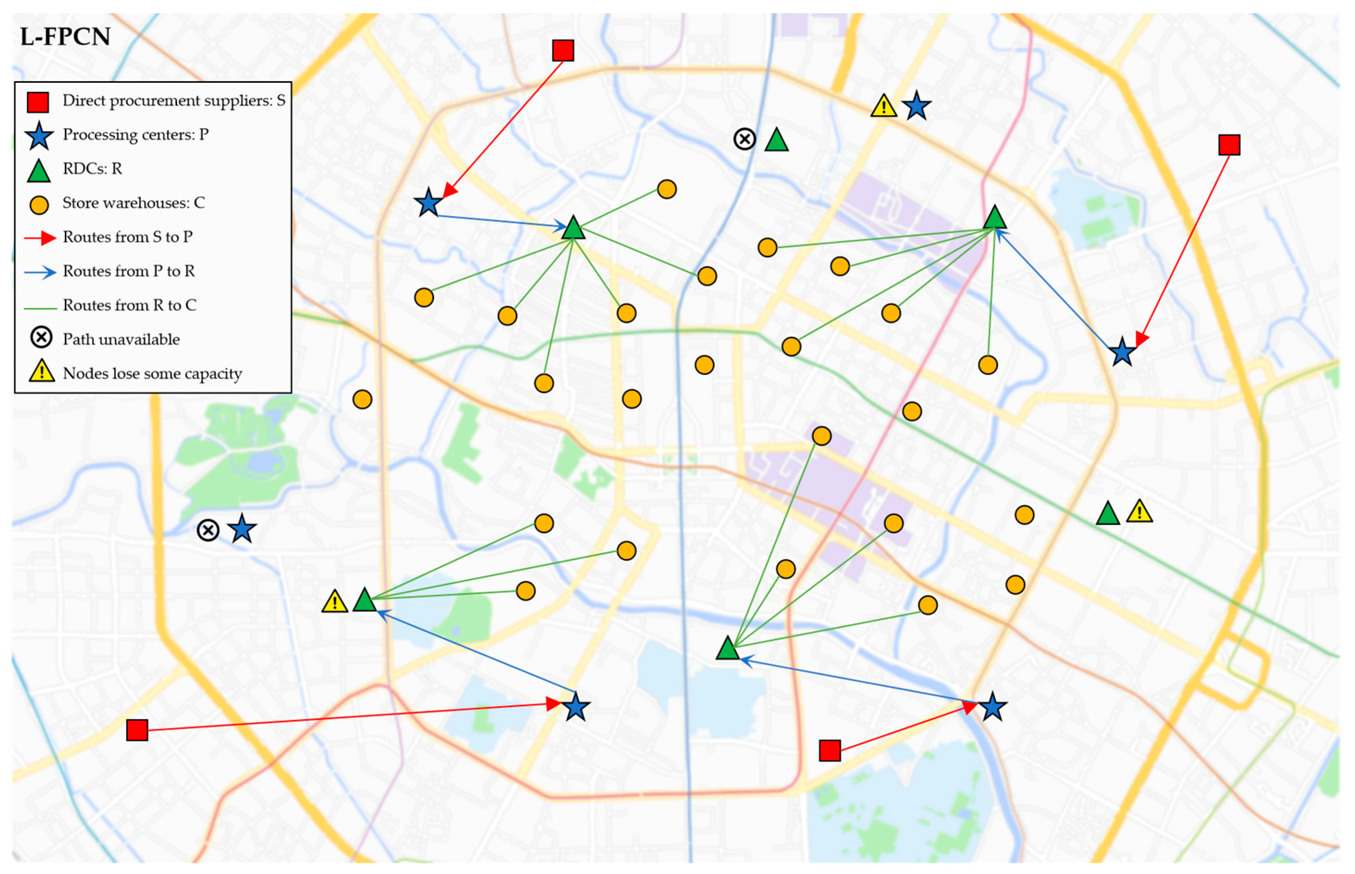Click the red supplier square at top center
This screenshot has width=1355, height=874.
point(562,50)
